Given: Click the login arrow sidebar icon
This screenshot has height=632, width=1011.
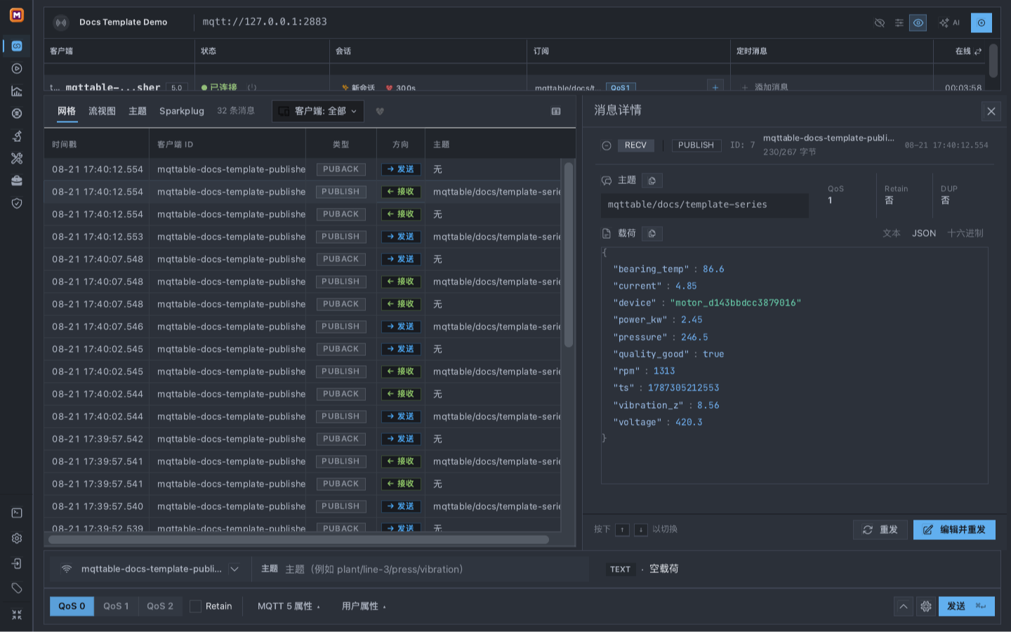Looking at the screenshot, I should point(17,564).
